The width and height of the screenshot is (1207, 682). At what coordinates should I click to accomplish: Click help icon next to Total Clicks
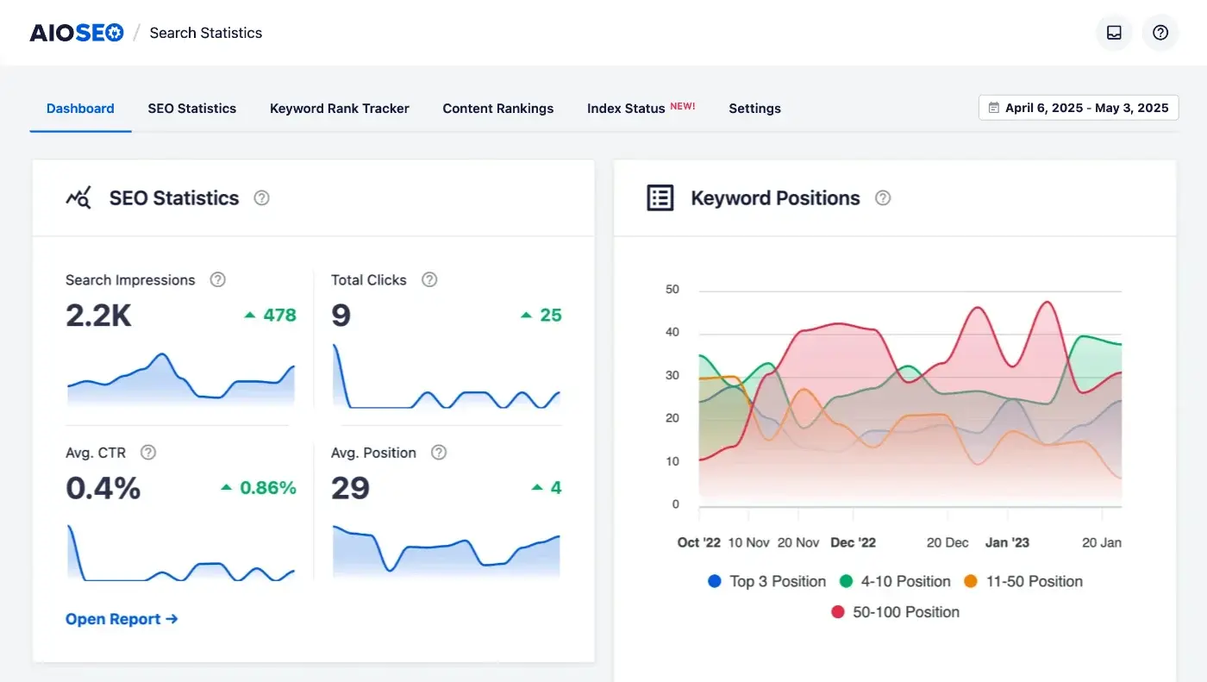pyautogui.click(x=429, y=279)
